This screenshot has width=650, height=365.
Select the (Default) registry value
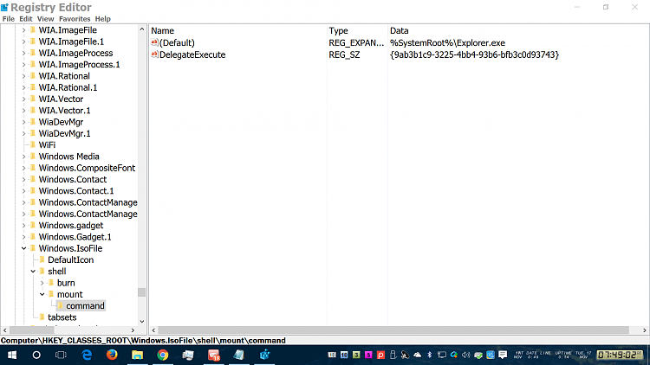pyautogui.click(x=177, y=42)
